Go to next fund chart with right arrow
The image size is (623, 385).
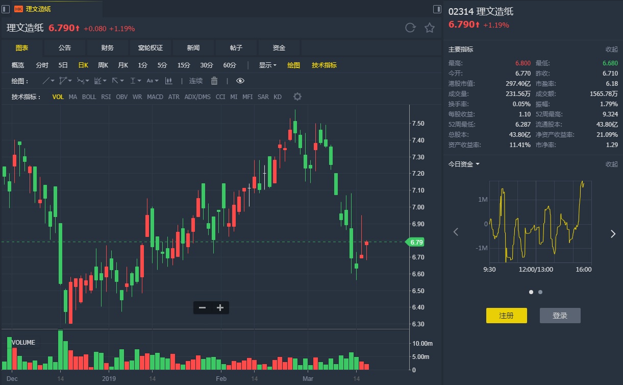[x=613, y=233]
